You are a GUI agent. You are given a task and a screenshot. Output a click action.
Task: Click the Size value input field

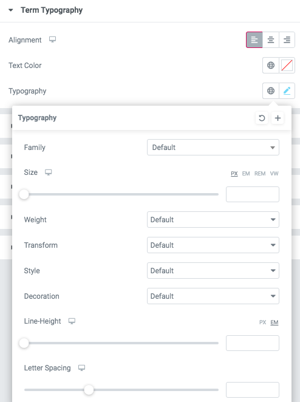pyautogui.click(x=253, y=194)
